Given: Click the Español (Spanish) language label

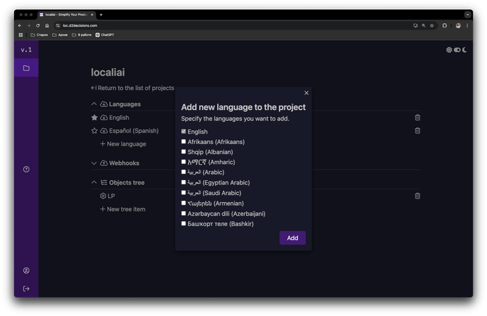Looking at the screenshot, I should click(x=133, y=130).
